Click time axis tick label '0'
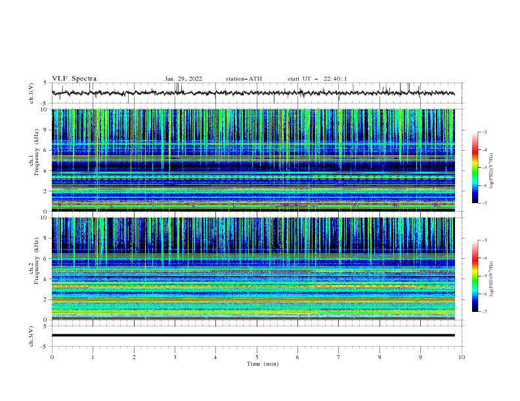The width and height of the screenshot is (520, 401). click(x=52, y=357)
